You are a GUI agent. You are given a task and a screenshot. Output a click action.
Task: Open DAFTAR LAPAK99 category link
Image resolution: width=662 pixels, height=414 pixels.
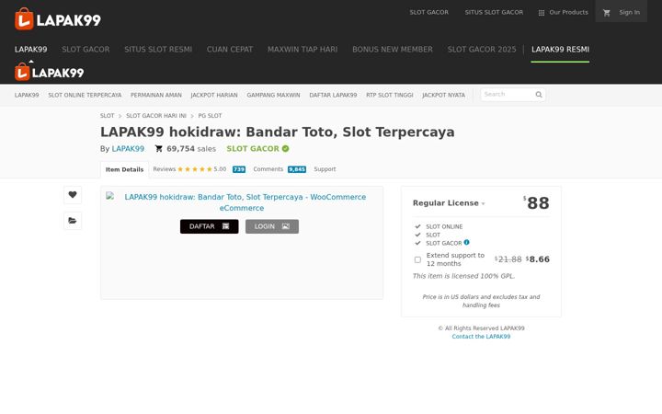click(333, 95)
